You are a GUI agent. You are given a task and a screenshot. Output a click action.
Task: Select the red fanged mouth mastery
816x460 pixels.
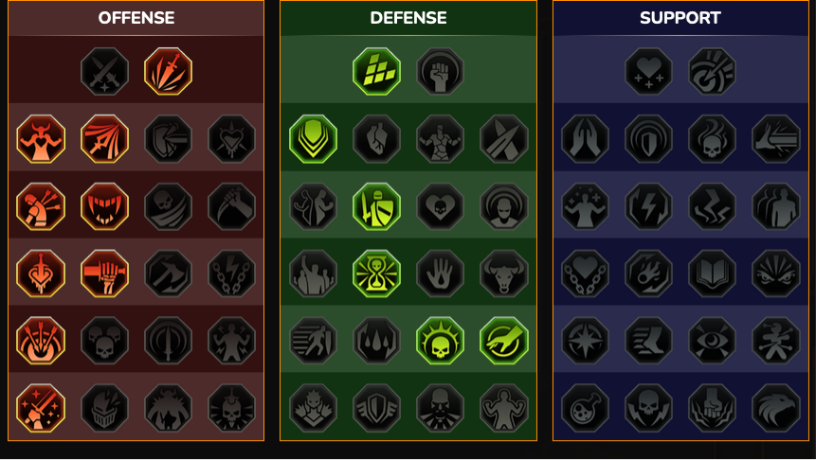[x=104, y=206]
